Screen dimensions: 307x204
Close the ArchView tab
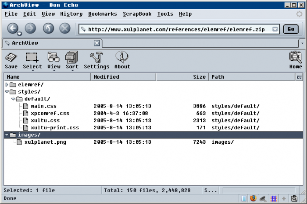[97, 43]
